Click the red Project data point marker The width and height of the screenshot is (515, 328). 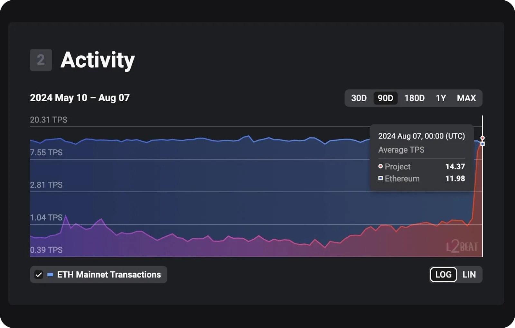click(x=482, y=138)
